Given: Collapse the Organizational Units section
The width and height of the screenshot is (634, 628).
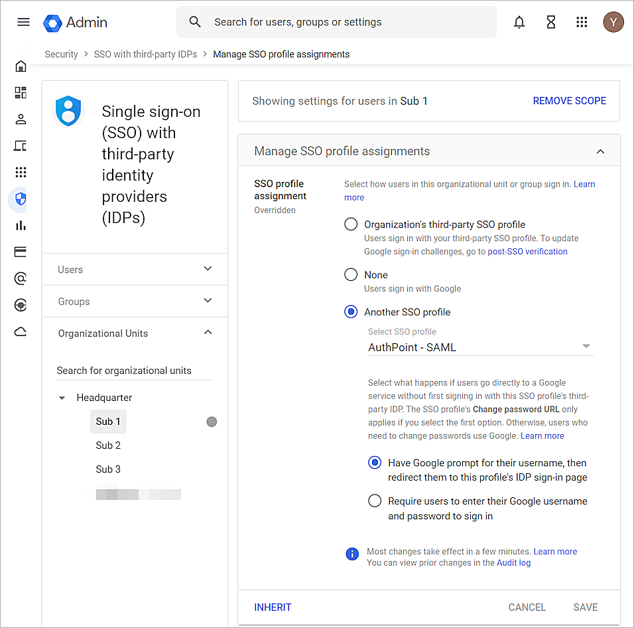Looking at the screenshot, I should point(135,333).
